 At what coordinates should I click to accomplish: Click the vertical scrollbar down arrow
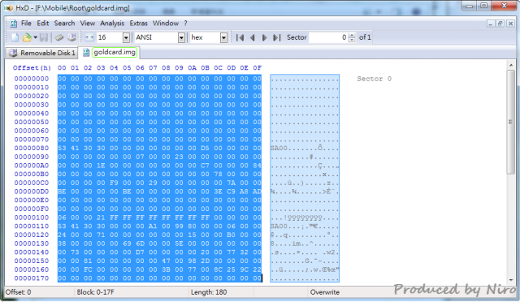tap(511, 280)
